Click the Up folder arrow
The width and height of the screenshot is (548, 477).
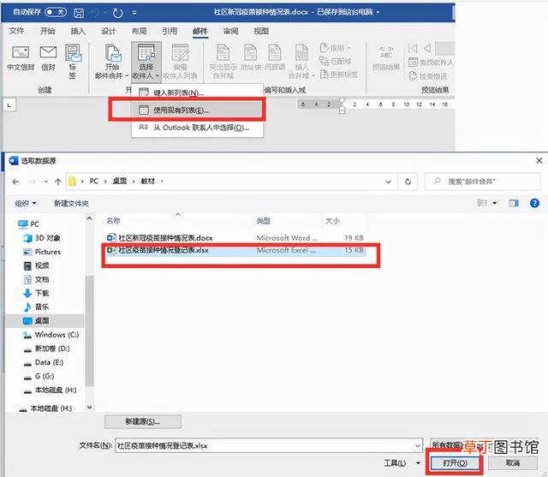pos(58,182)
